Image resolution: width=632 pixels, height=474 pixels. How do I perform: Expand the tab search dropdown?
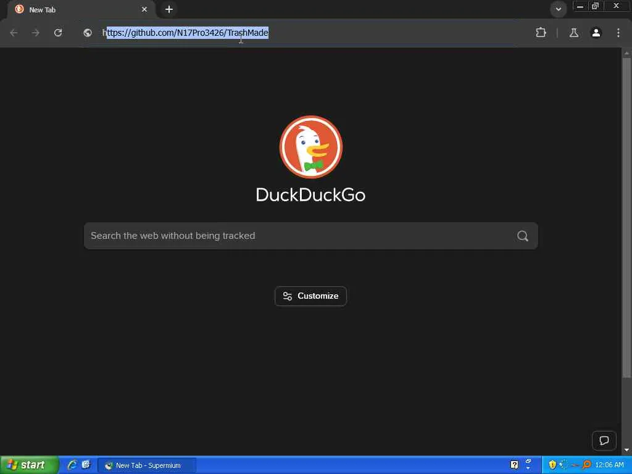[x=558, y=9]
